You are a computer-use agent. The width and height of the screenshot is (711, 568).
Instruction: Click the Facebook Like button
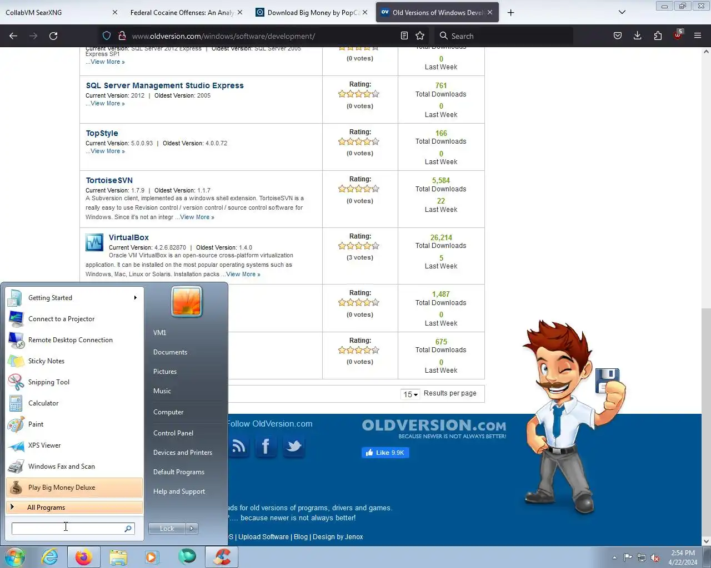coord(385,453)
